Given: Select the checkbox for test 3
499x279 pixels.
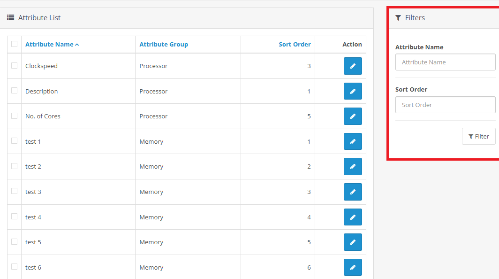Looking at the screenshot, I should click(15, 191).
